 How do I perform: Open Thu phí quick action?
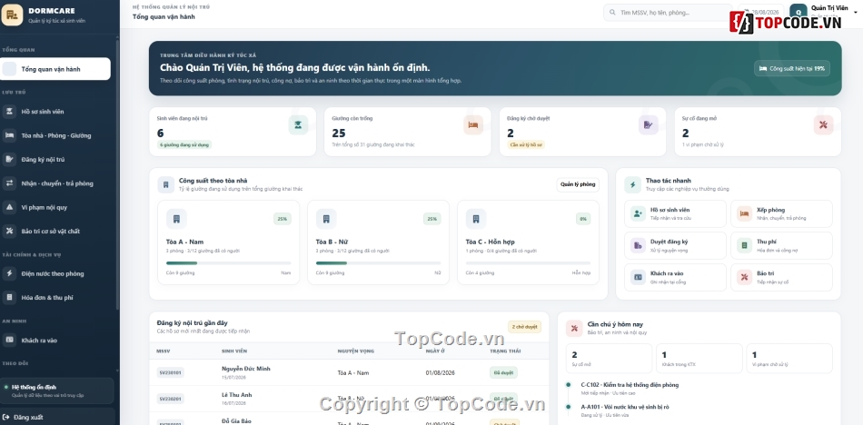tap(781, 245)
